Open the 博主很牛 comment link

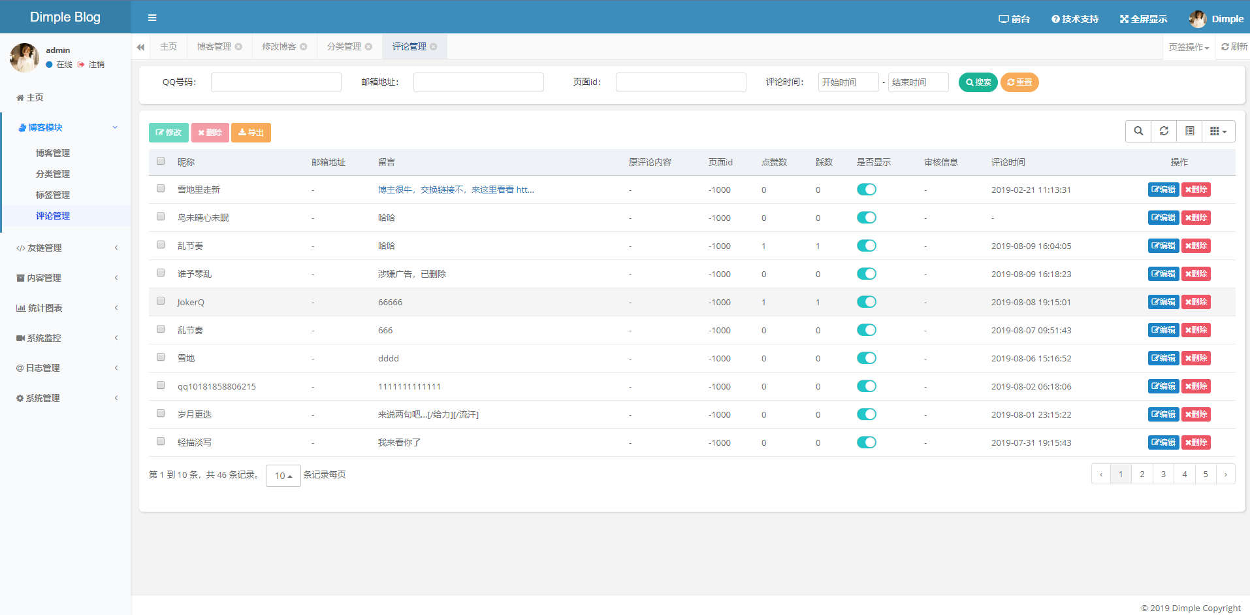(x=456, y=190)
